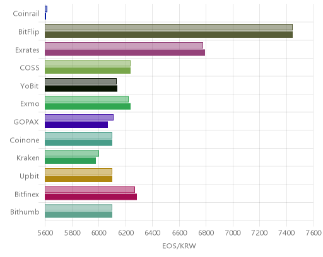The width and height of the screenshot is (323, 257).
Task: Click the light purple GOPAX bar
Action: 79,117
